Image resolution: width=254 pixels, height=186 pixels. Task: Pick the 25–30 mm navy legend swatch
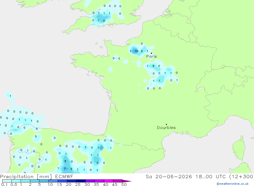point(81,181)
